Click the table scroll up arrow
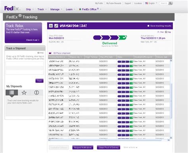The image size is (188, 153). 171,60
